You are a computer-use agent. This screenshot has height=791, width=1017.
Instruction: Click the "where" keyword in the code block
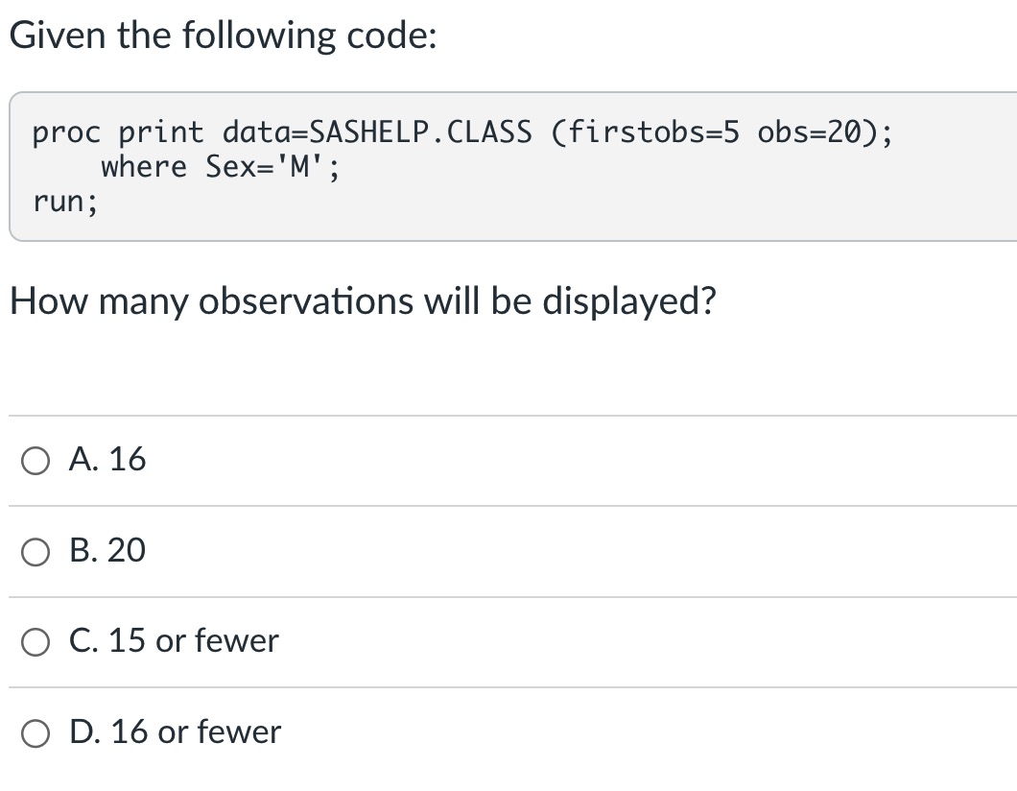(144, 166)
